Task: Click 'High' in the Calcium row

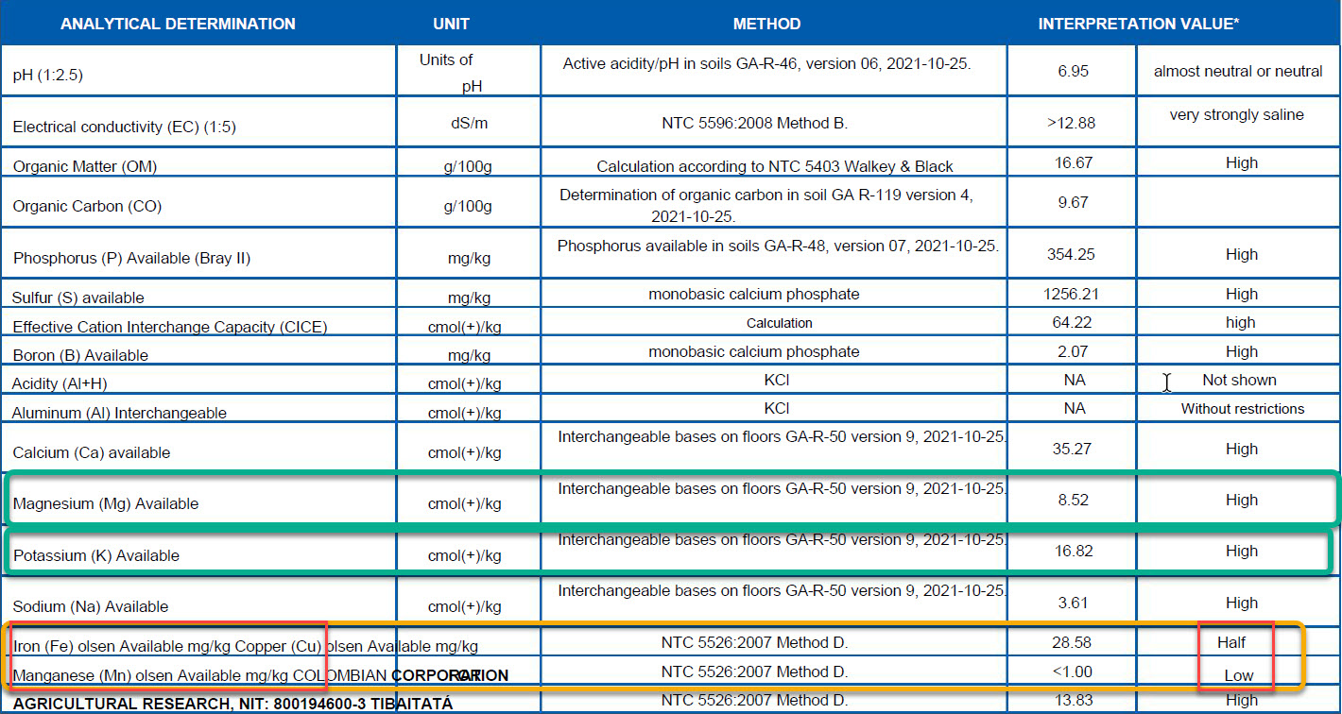Action: click(x=1242, y=449)
